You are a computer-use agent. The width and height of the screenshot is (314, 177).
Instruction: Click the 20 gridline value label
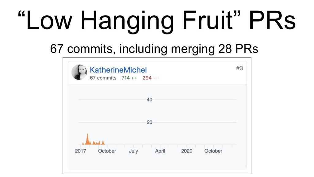click(149, 122)
